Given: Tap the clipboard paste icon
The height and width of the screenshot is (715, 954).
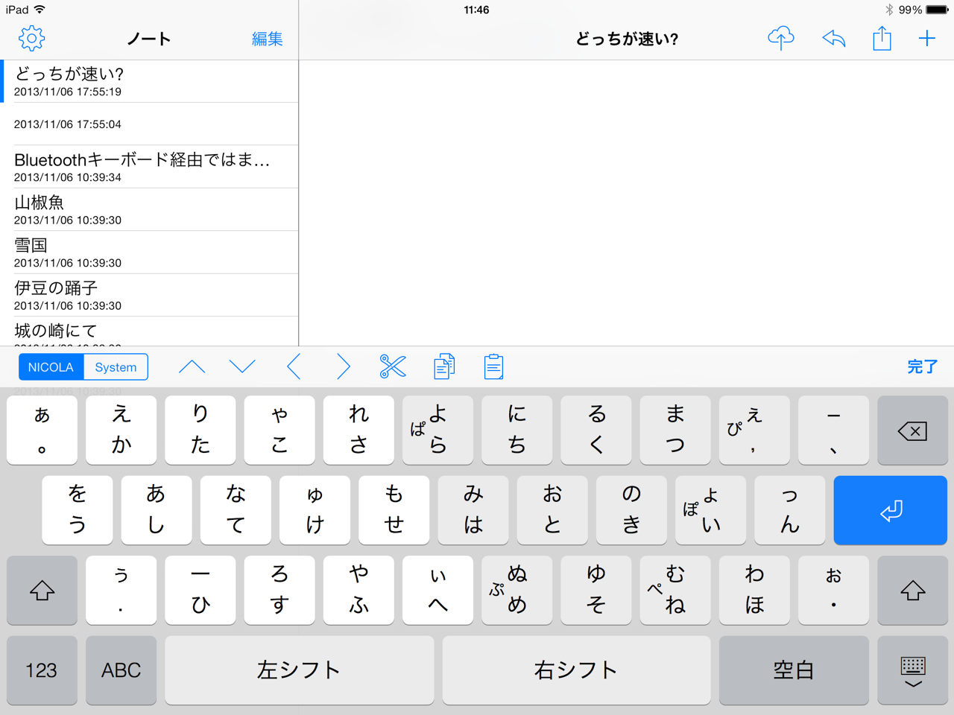Looking at the screenshot, I should 493,366.
